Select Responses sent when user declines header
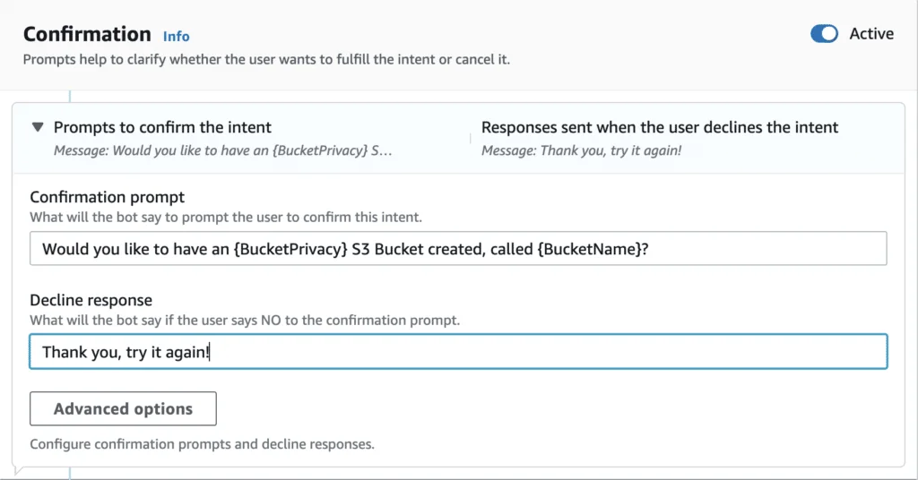 [660, 127]
